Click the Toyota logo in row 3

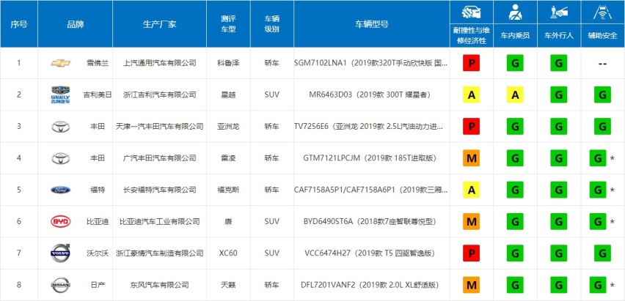(x=61, y=127)
